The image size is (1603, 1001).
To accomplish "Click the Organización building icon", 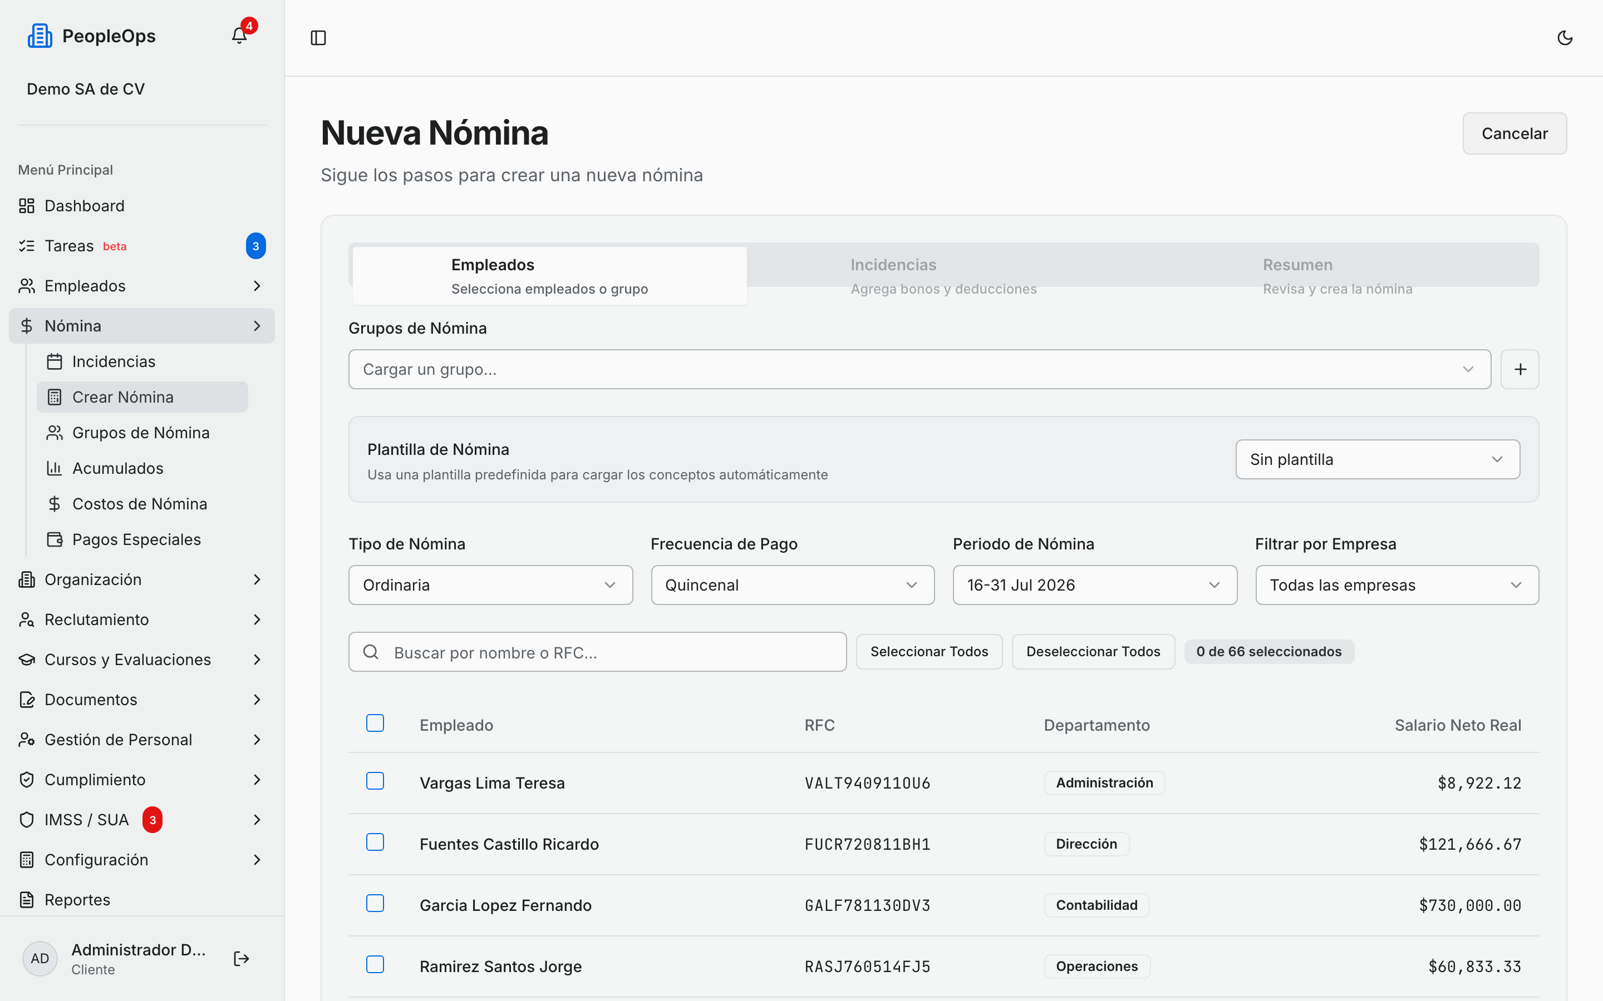I will 27,579.
